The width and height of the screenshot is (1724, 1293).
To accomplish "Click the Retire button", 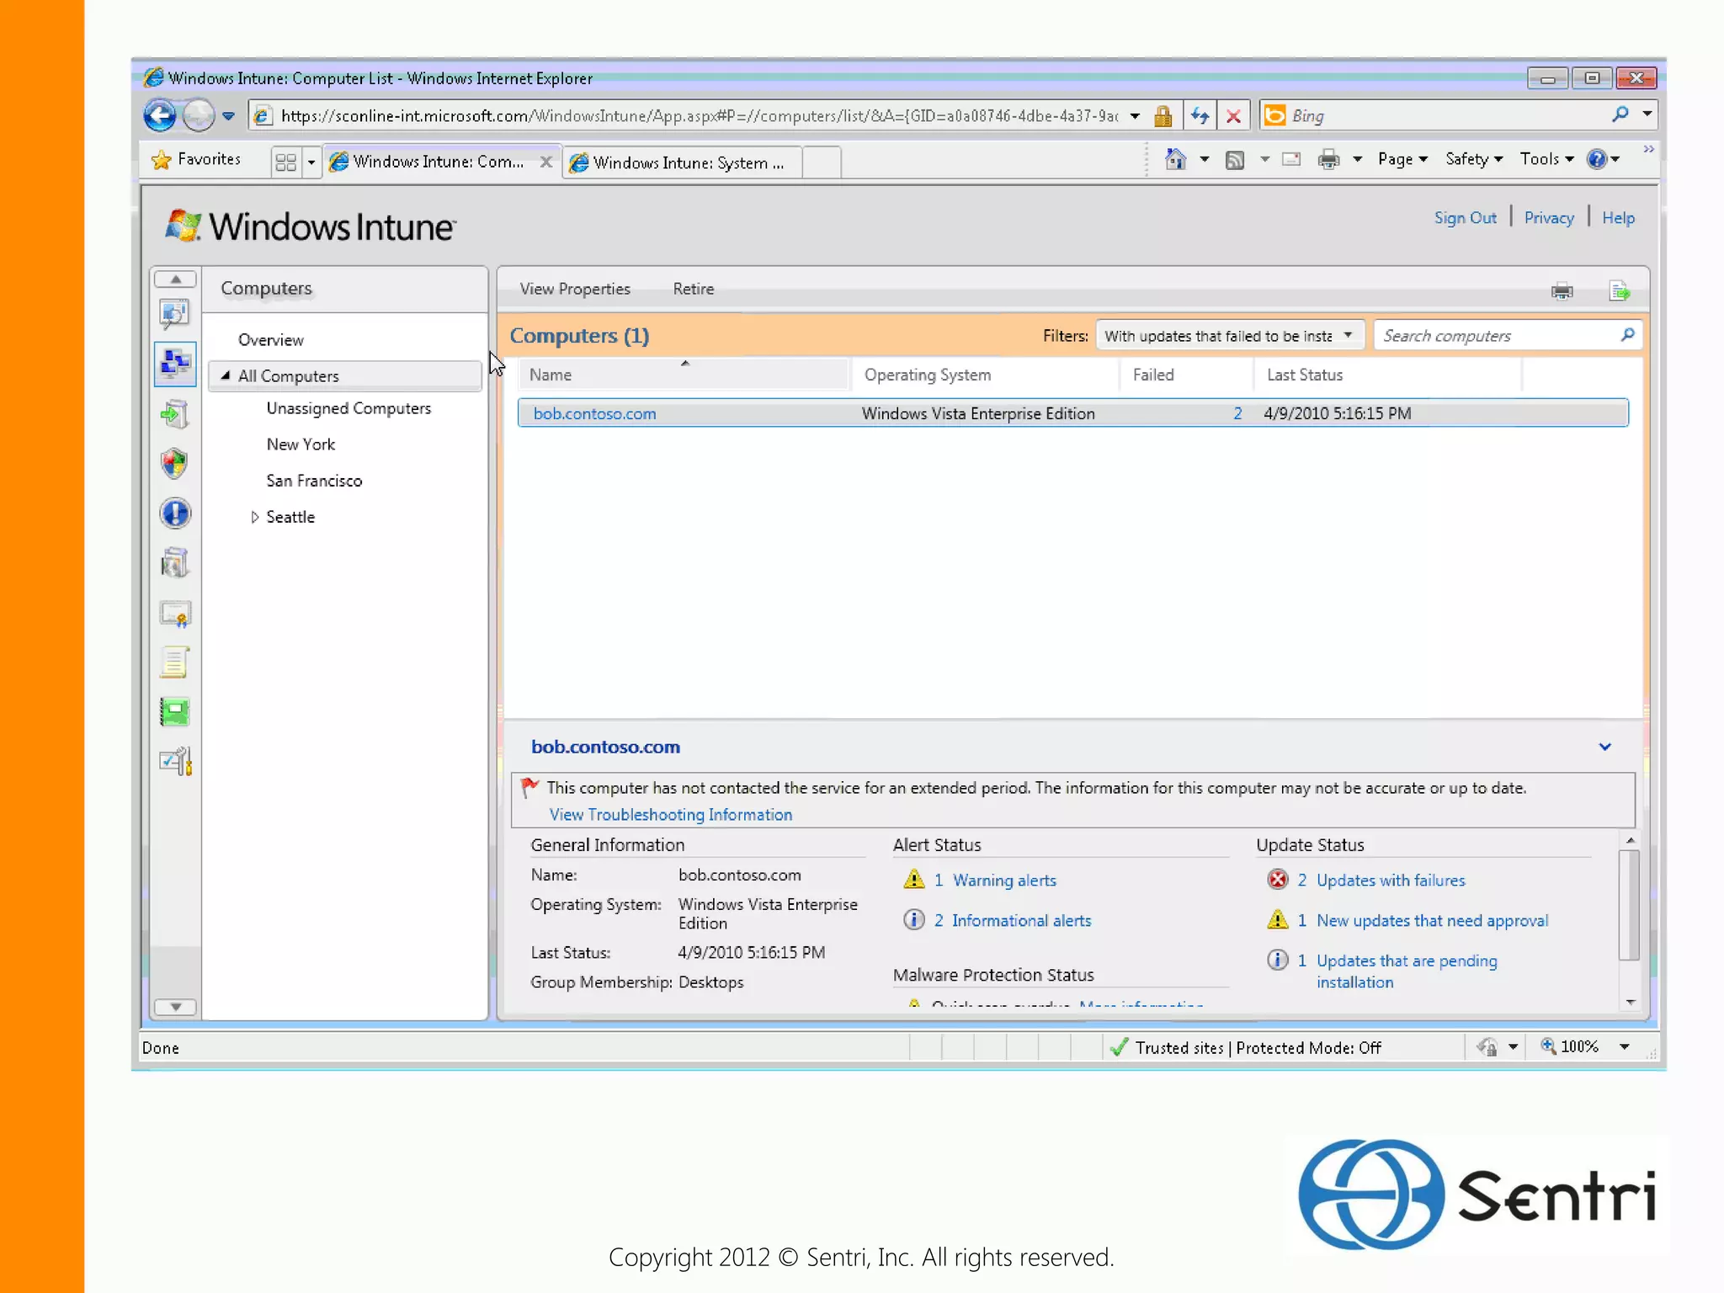I will 693,289.
